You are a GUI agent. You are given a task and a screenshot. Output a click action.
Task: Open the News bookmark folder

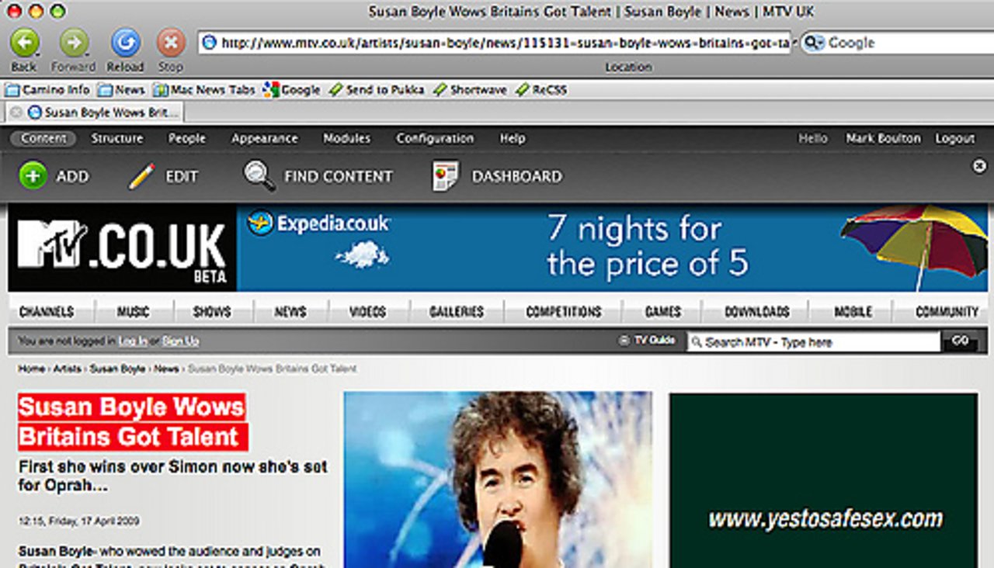(121, 89)
